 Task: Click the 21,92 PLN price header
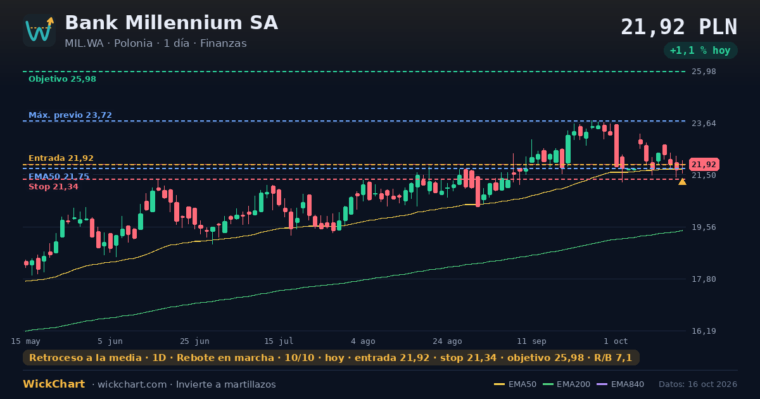(679, 27)
